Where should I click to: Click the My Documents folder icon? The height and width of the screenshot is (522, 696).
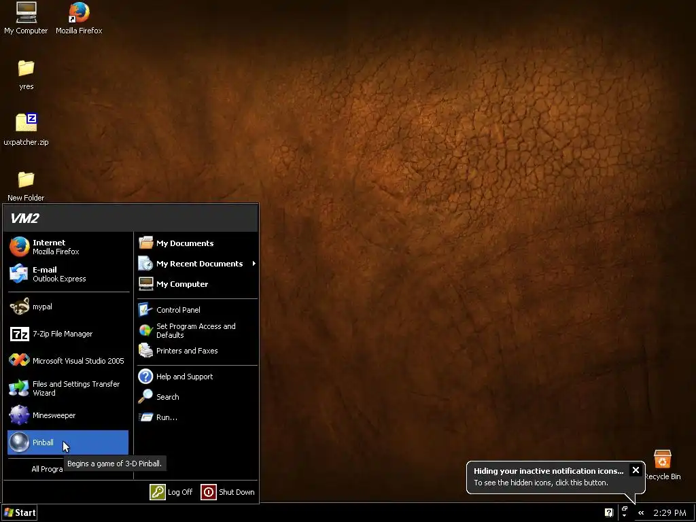(x=145, y=243)
